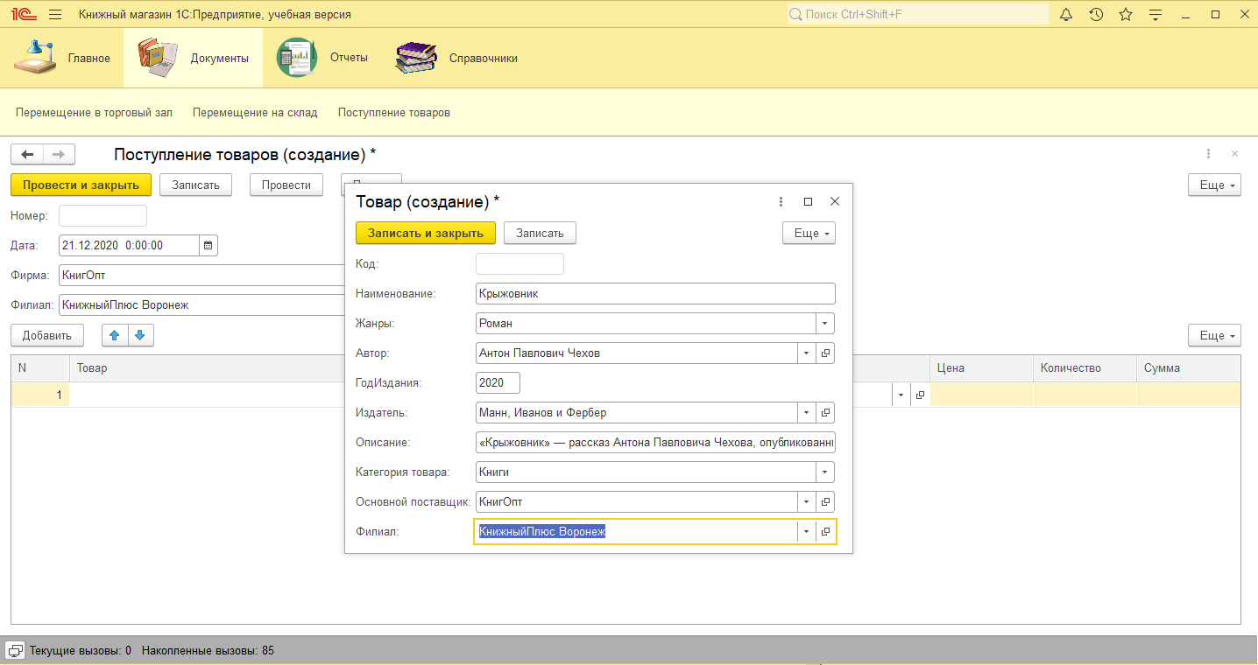The height and width of the screenshot is (665, 1258).
Task: Open Филиал item in Товар dialog
Action: pyautogui.click(x=825, y=531)
